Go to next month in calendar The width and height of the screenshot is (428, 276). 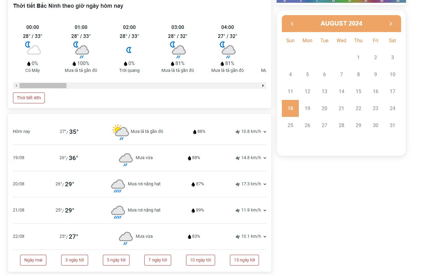pyautogui.click(x=391, y=24)
